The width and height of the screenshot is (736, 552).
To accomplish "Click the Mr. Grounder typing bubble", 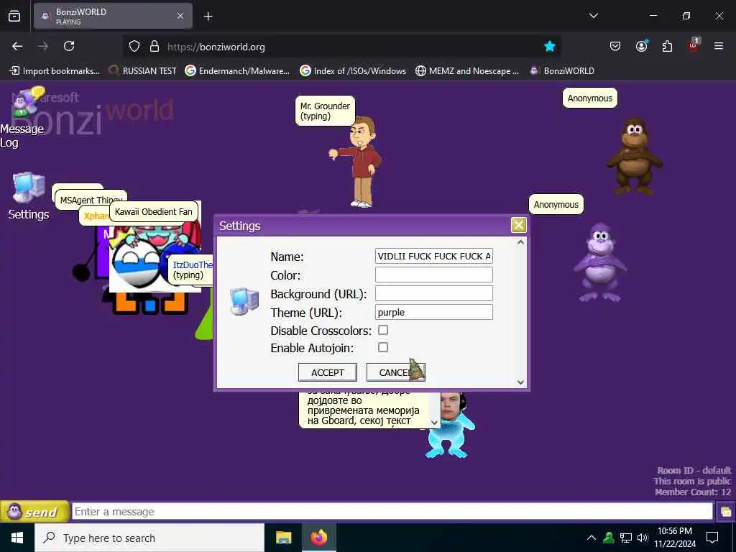I will tap(325, 111).
